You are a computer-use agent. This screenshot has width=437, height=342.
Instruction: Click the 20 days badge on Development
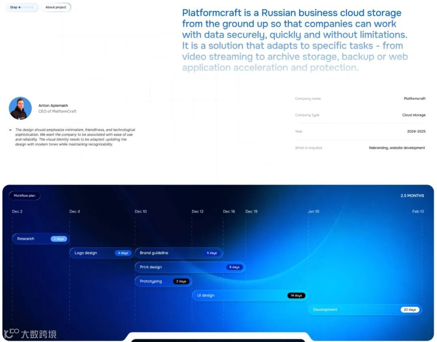click(x=410, y=310)
